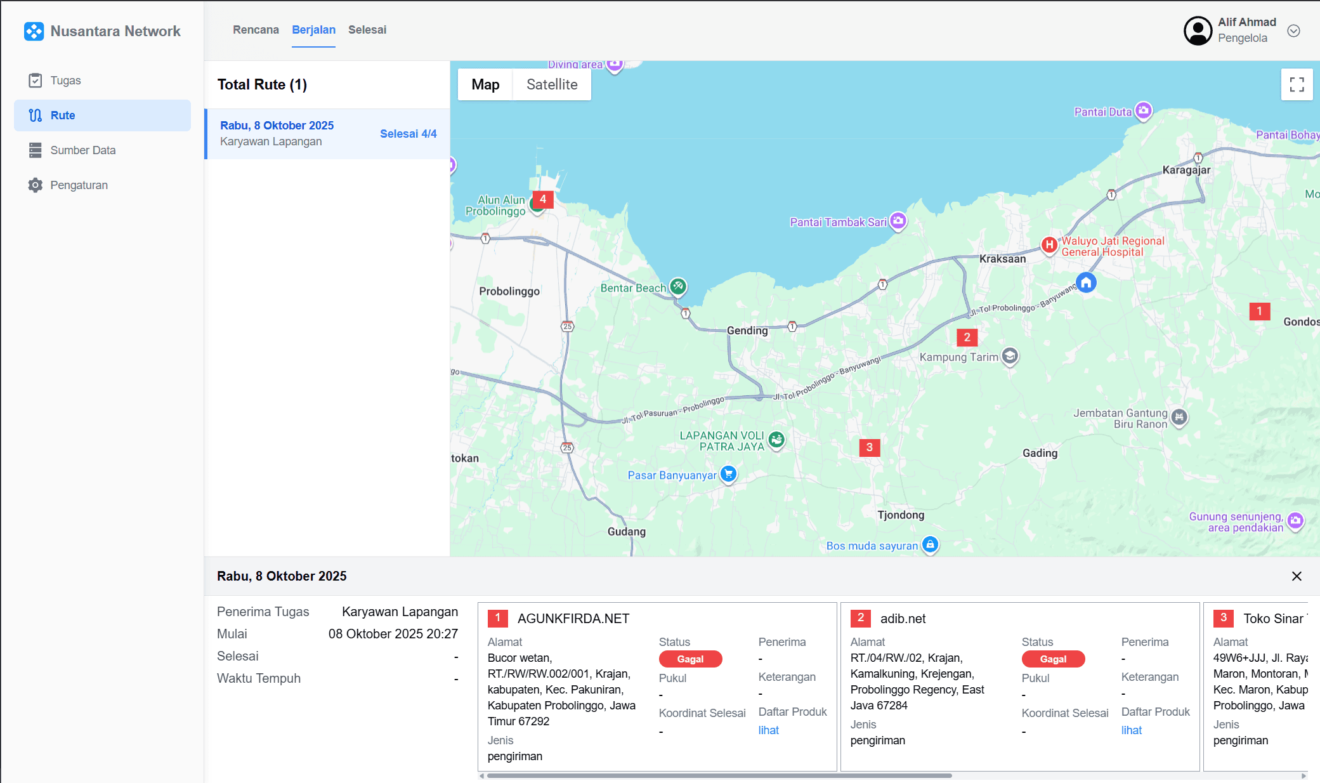This screenshot has height=783, width=1320.
Task: Click the Bos muda sayuran marker icon
Action: click(x=930, y=544)
